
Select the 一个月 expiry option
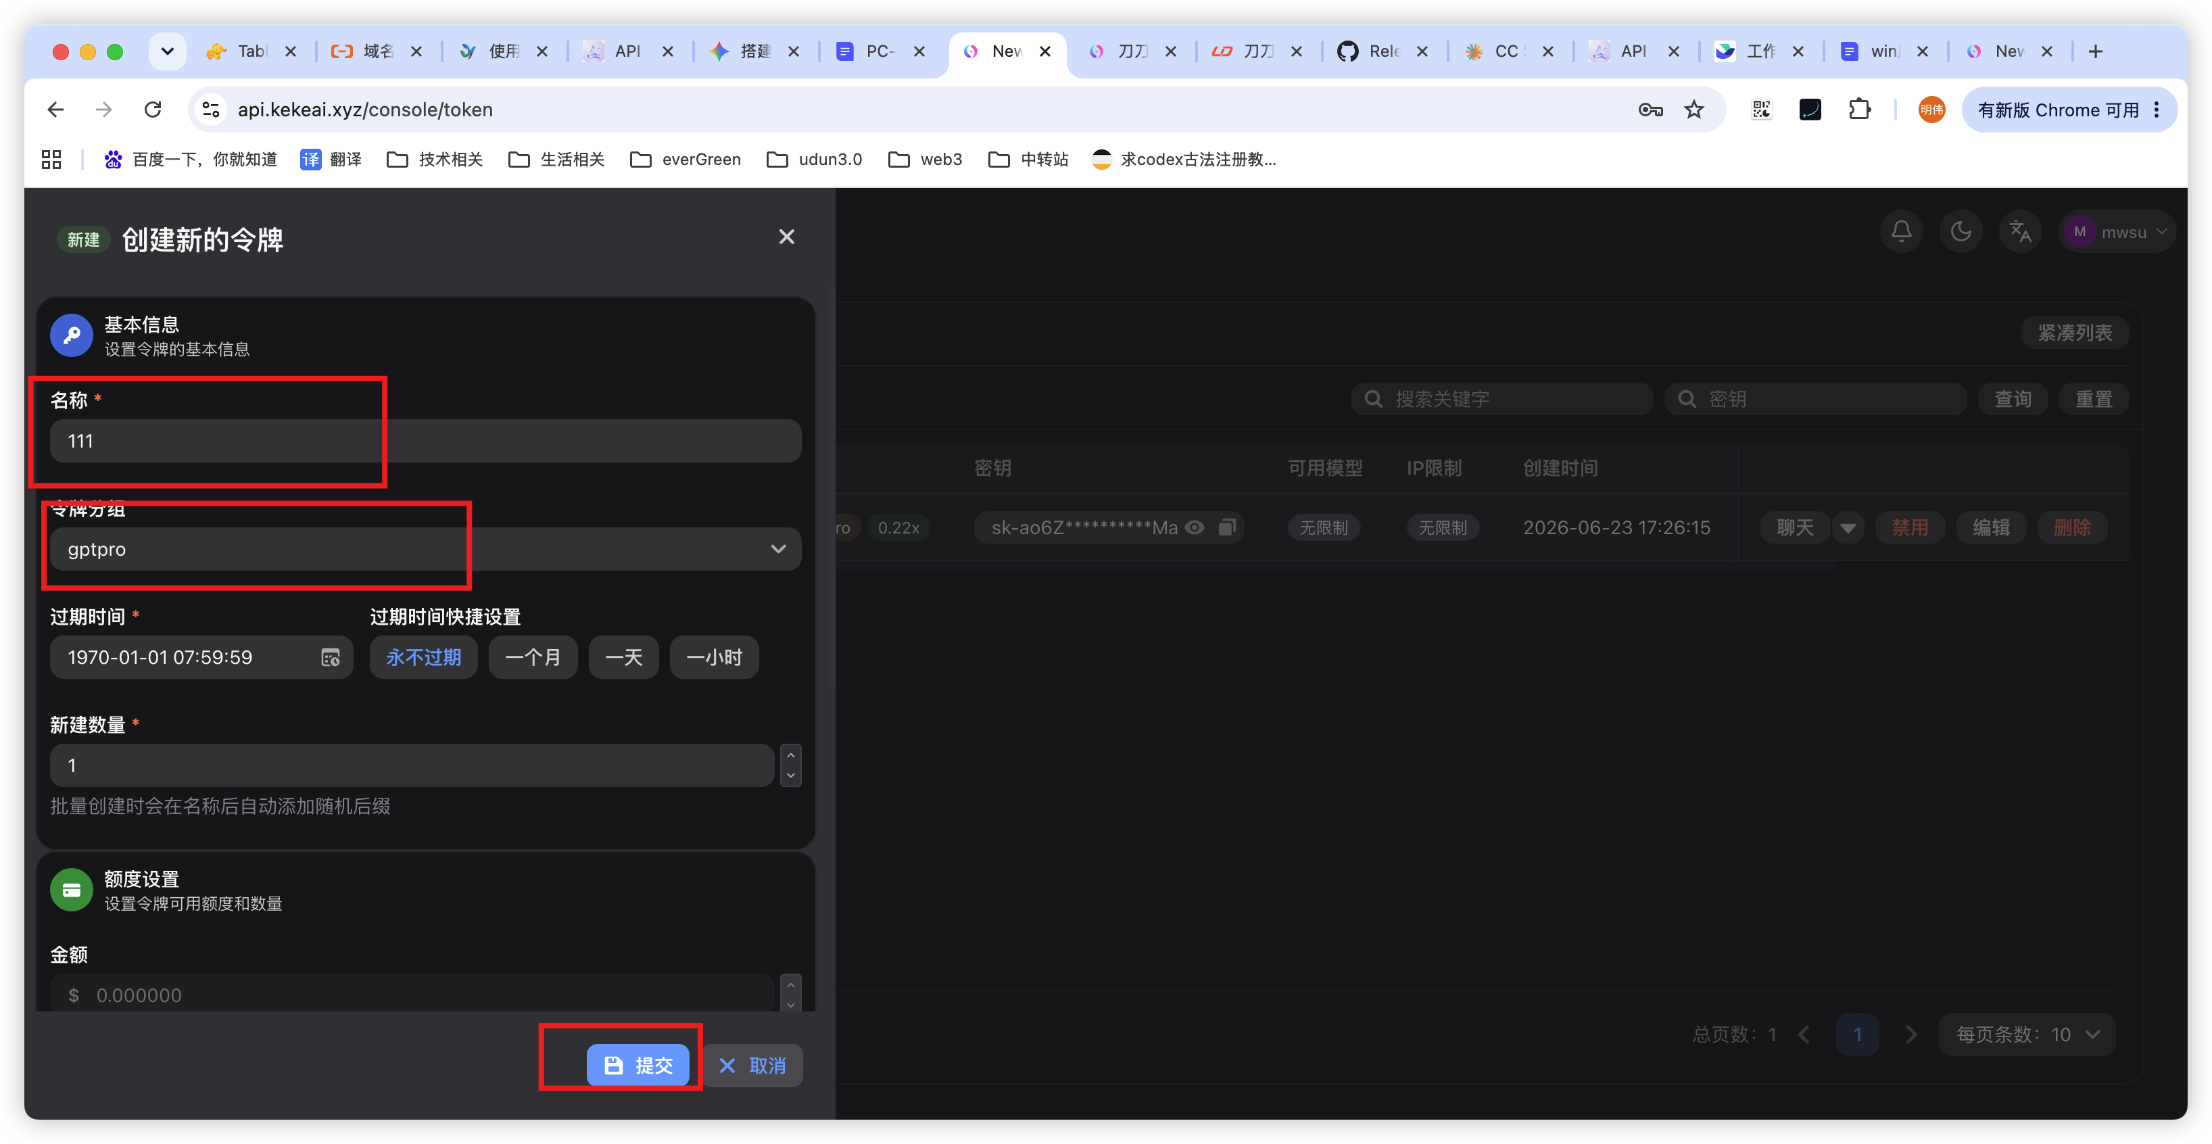coord(533,657)
